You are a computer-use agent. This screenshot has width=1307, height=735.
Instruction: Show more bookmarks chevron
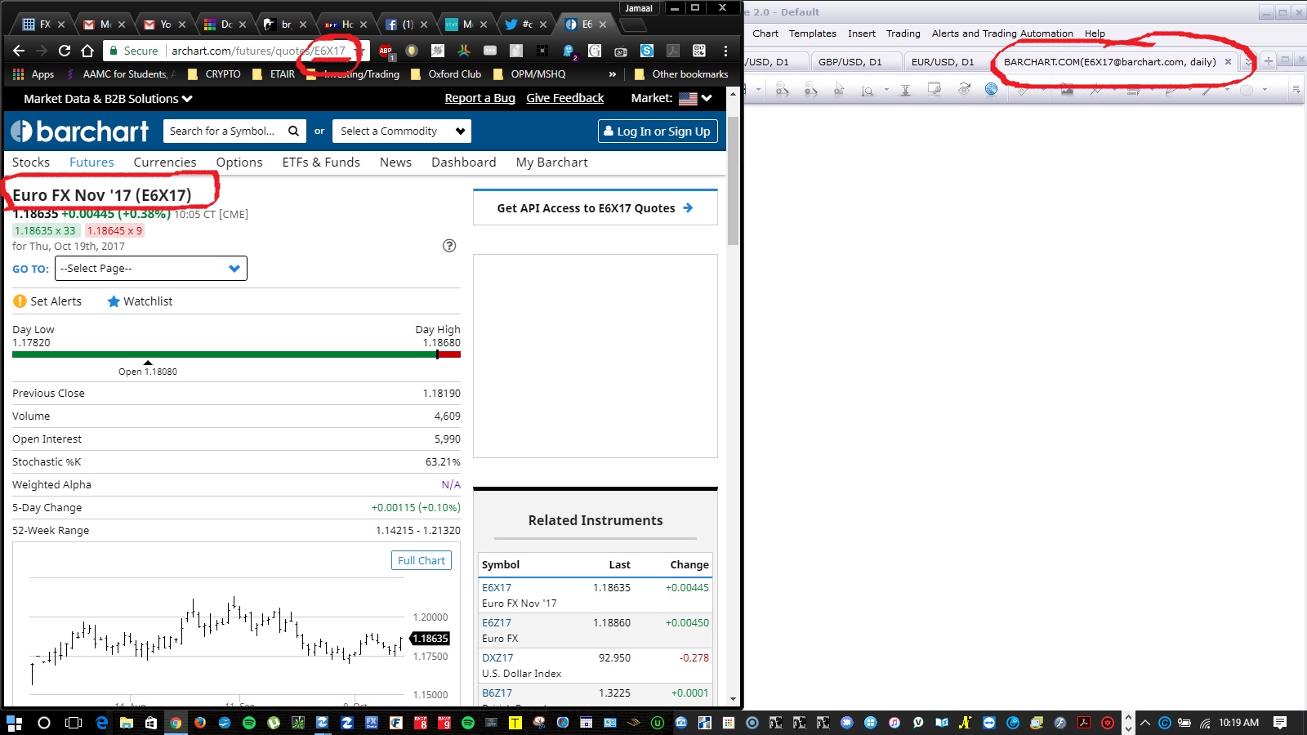(613, 74)
